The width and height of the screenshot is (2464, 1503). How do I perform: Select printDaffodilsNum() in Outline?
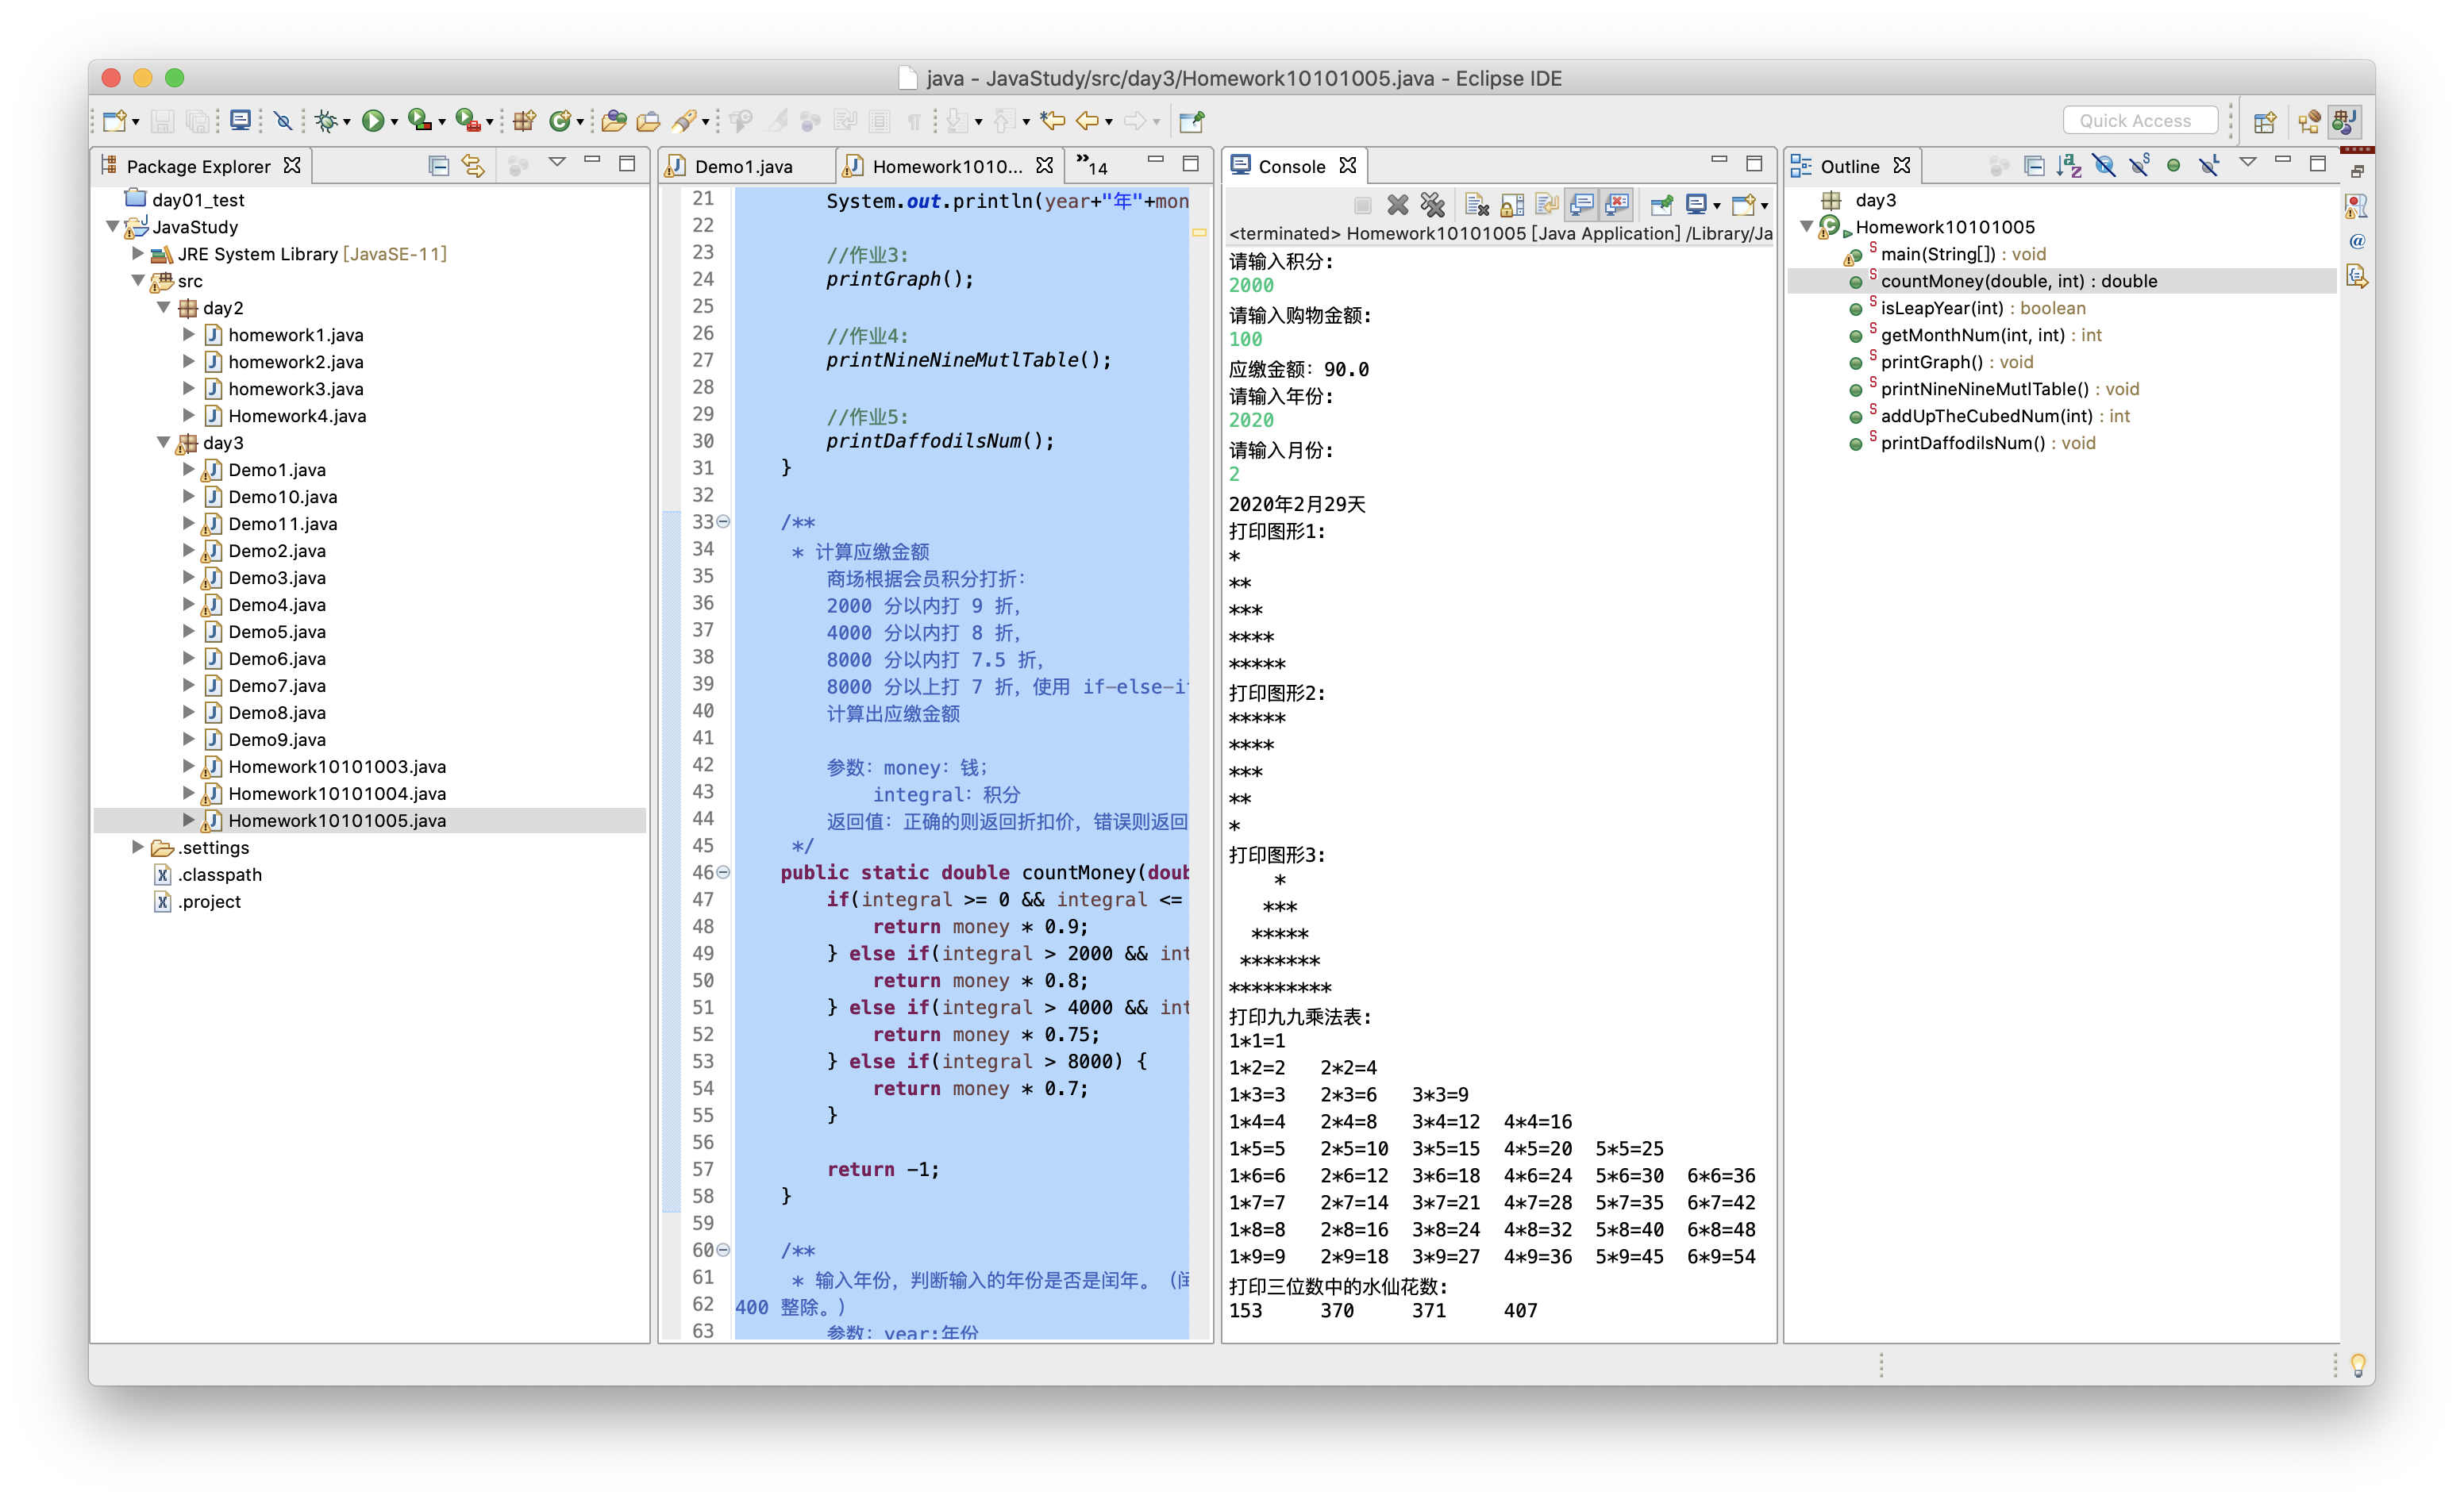pos(1987,443)
